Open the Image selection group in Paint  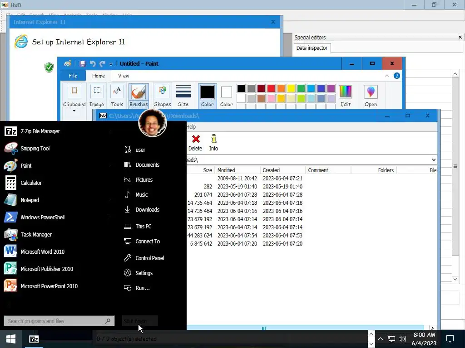[x=97, y=96]
